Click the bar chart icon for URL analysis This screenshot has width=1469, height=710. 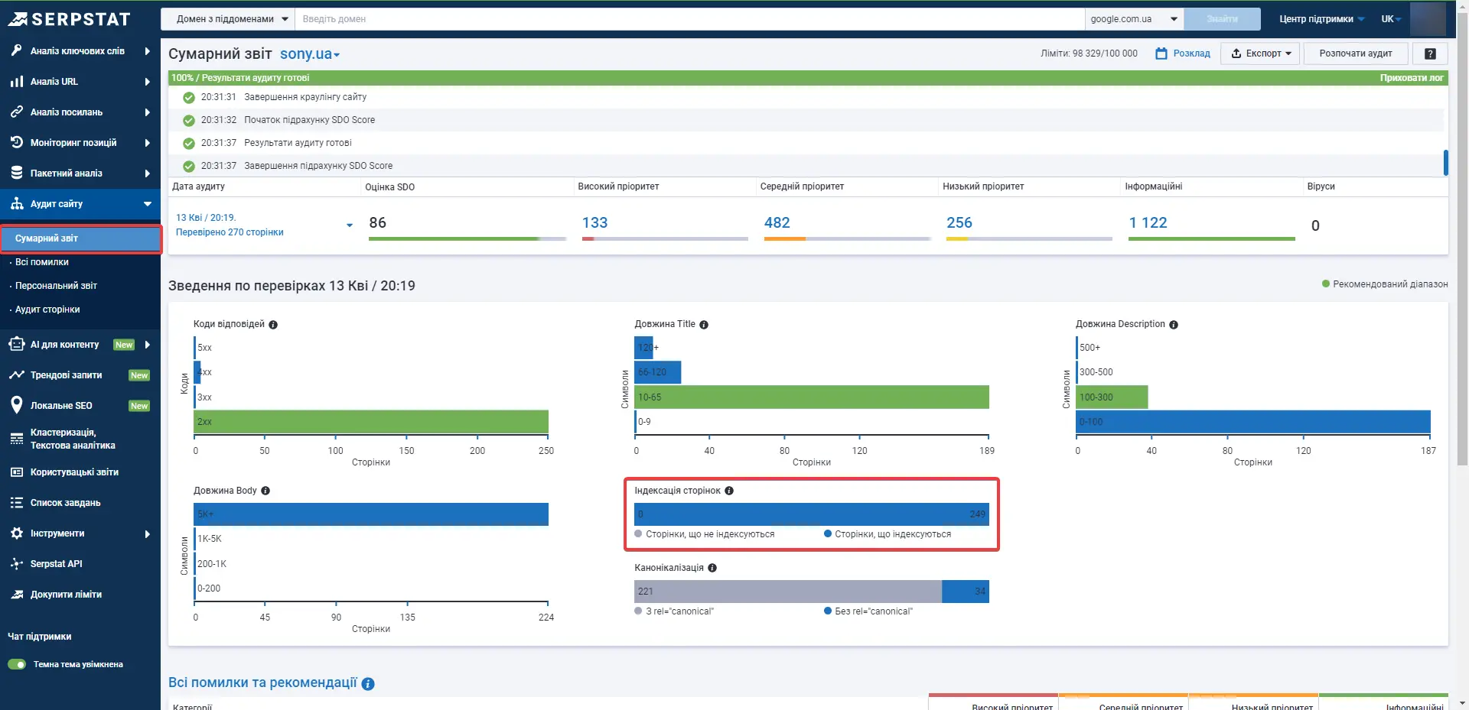[16, 81]
